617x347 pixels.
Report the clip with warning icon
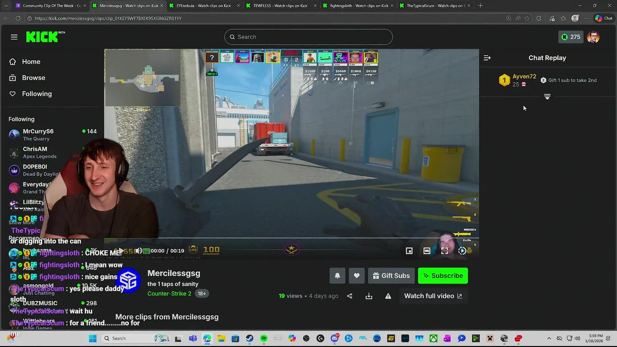click(x=388, y=296)
